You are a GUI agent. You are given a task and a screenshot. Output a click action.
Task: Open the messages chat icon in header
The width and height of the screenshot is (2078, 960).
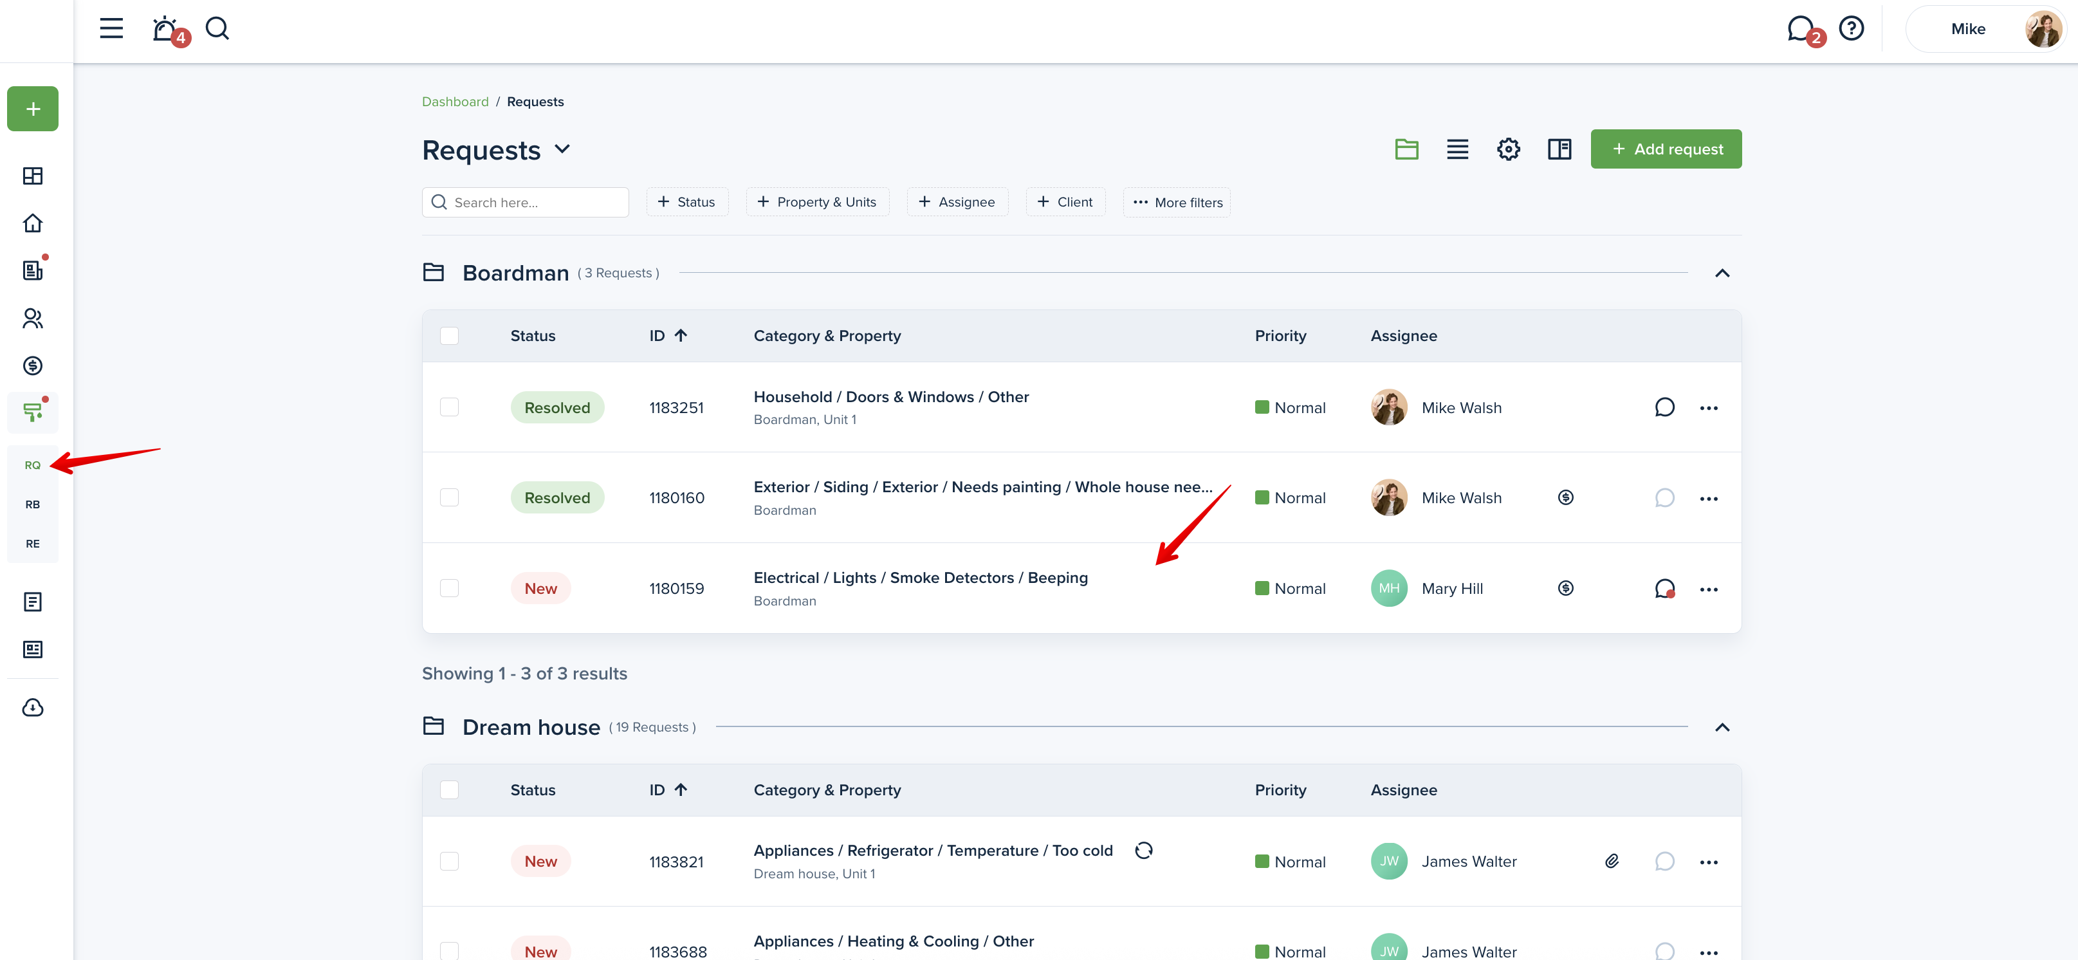click(x=1799, y=29)
